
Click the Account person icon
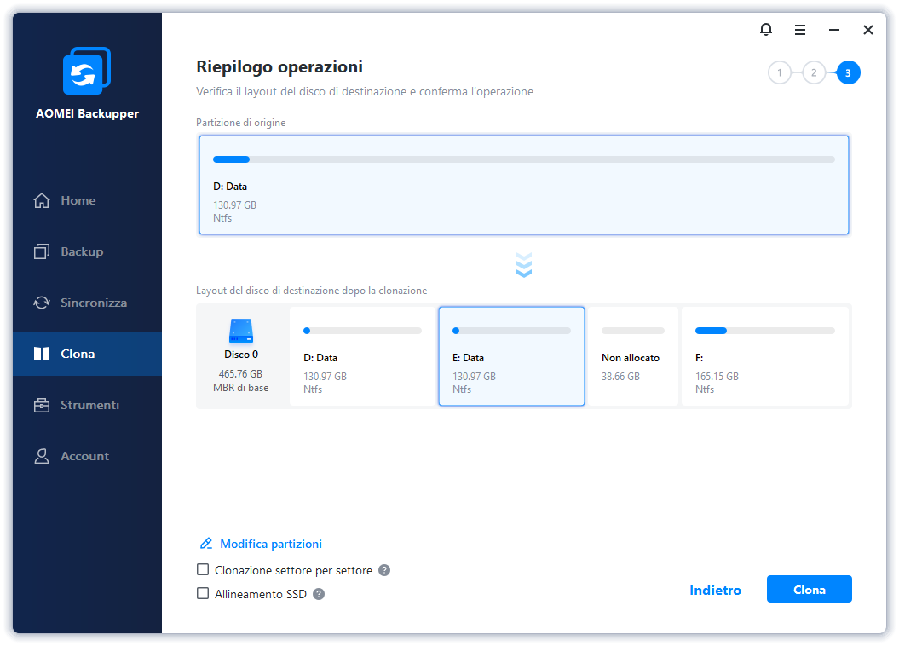pos(41,456)
